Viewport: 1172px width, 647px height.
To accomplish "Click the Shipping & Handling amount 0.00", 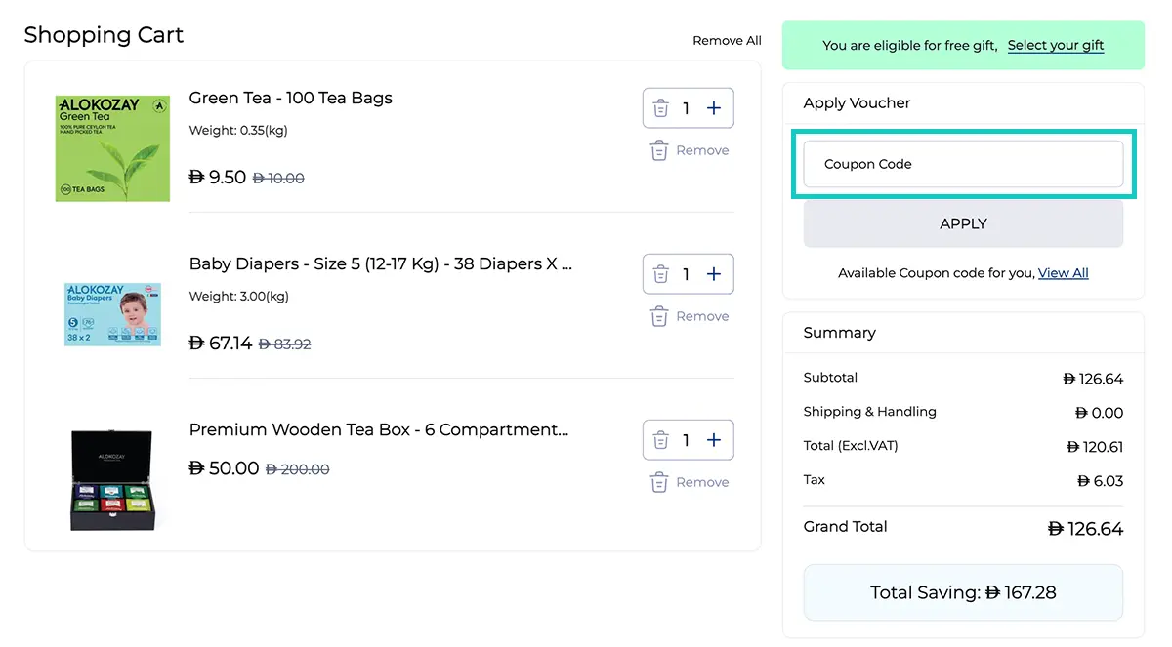I will [x=1099, y=413].
